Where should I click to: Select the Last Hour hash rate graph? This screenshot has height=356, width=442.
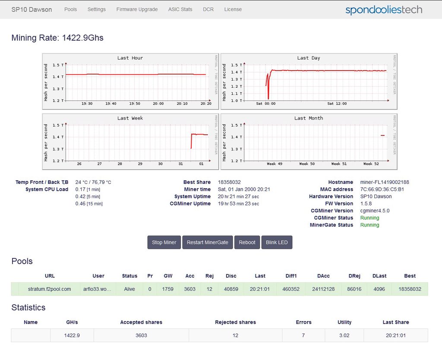(130, 81)
